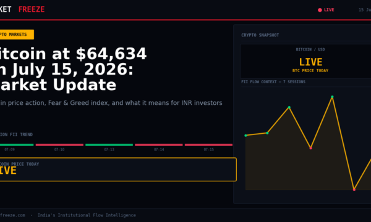Select the green trend bar for 07-09

(17, 145)
